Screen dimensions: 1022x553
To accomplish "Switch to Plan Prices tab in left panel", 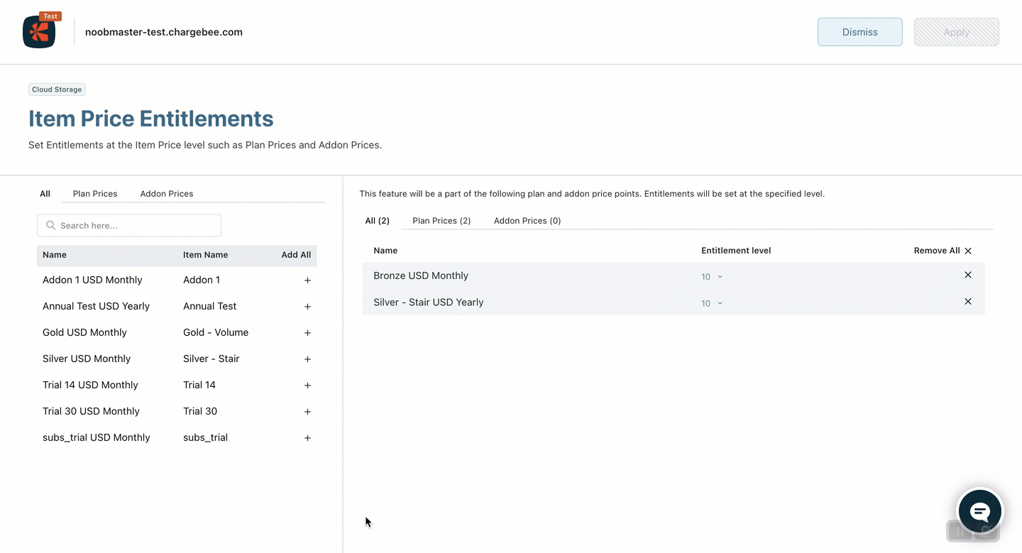I will 95,194.
